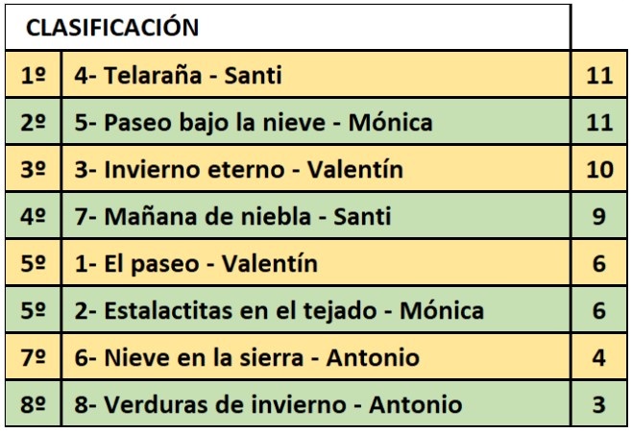Image resolution: width=632 pixels, height=433 pixels.
Task: Select Estalactitas en el tejado - Mónica
Action: tap(280, 310)
